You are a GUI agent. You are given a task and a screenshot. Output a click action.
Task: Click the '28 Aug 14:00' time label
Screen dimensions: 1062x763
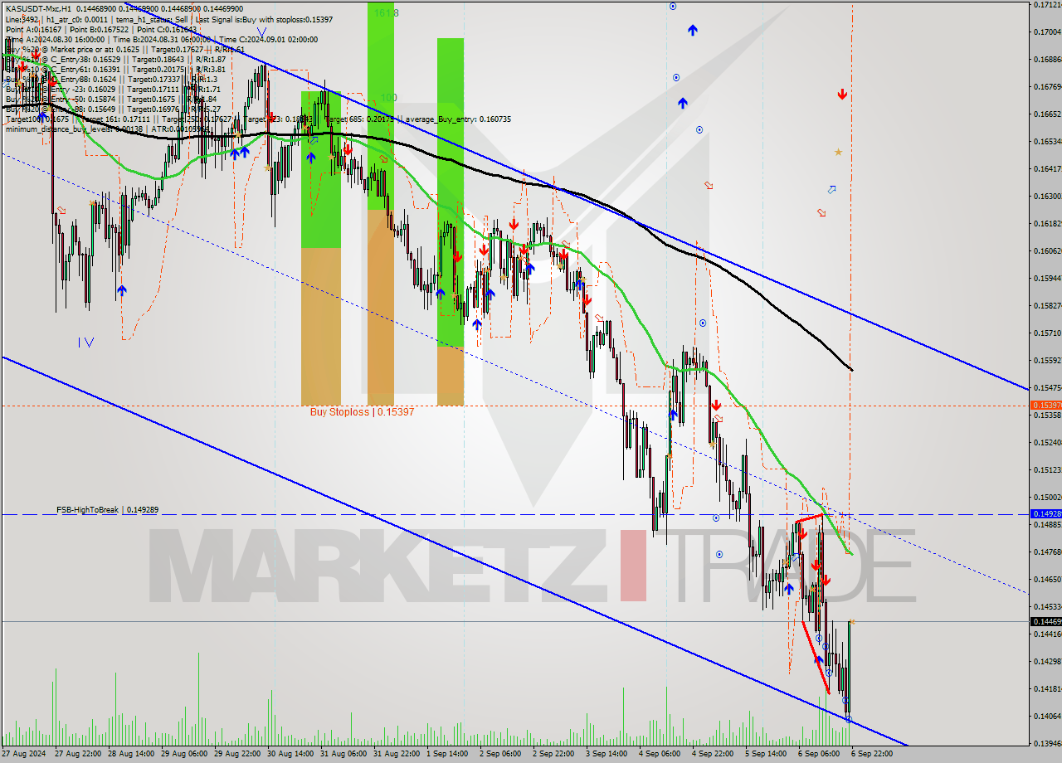[x=132, y=755]
